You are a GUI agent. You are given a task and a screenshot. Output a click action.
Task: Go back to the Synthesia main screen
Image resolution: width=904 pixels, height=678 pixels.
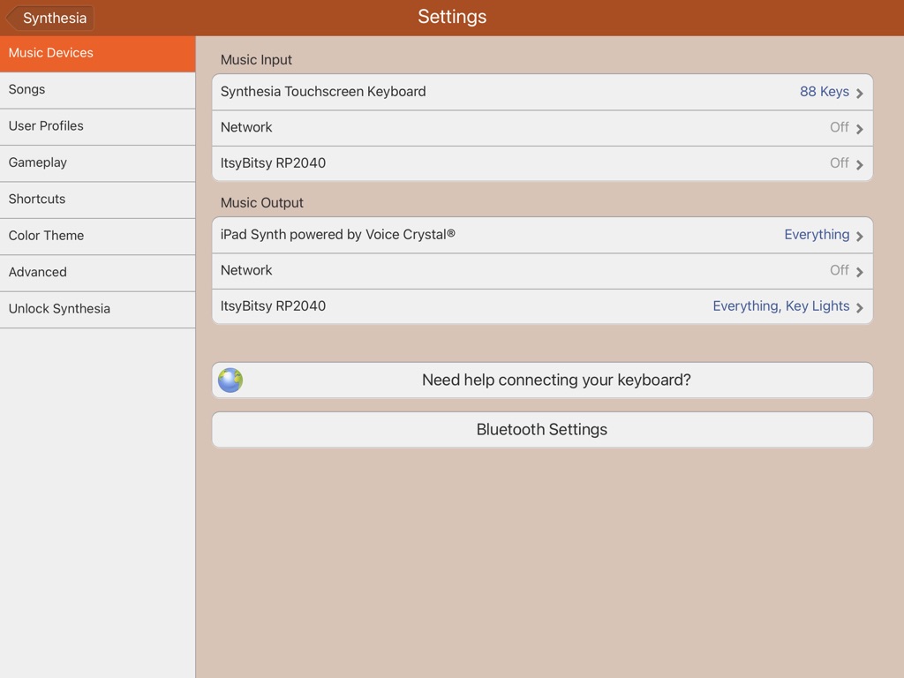[50, 18]
